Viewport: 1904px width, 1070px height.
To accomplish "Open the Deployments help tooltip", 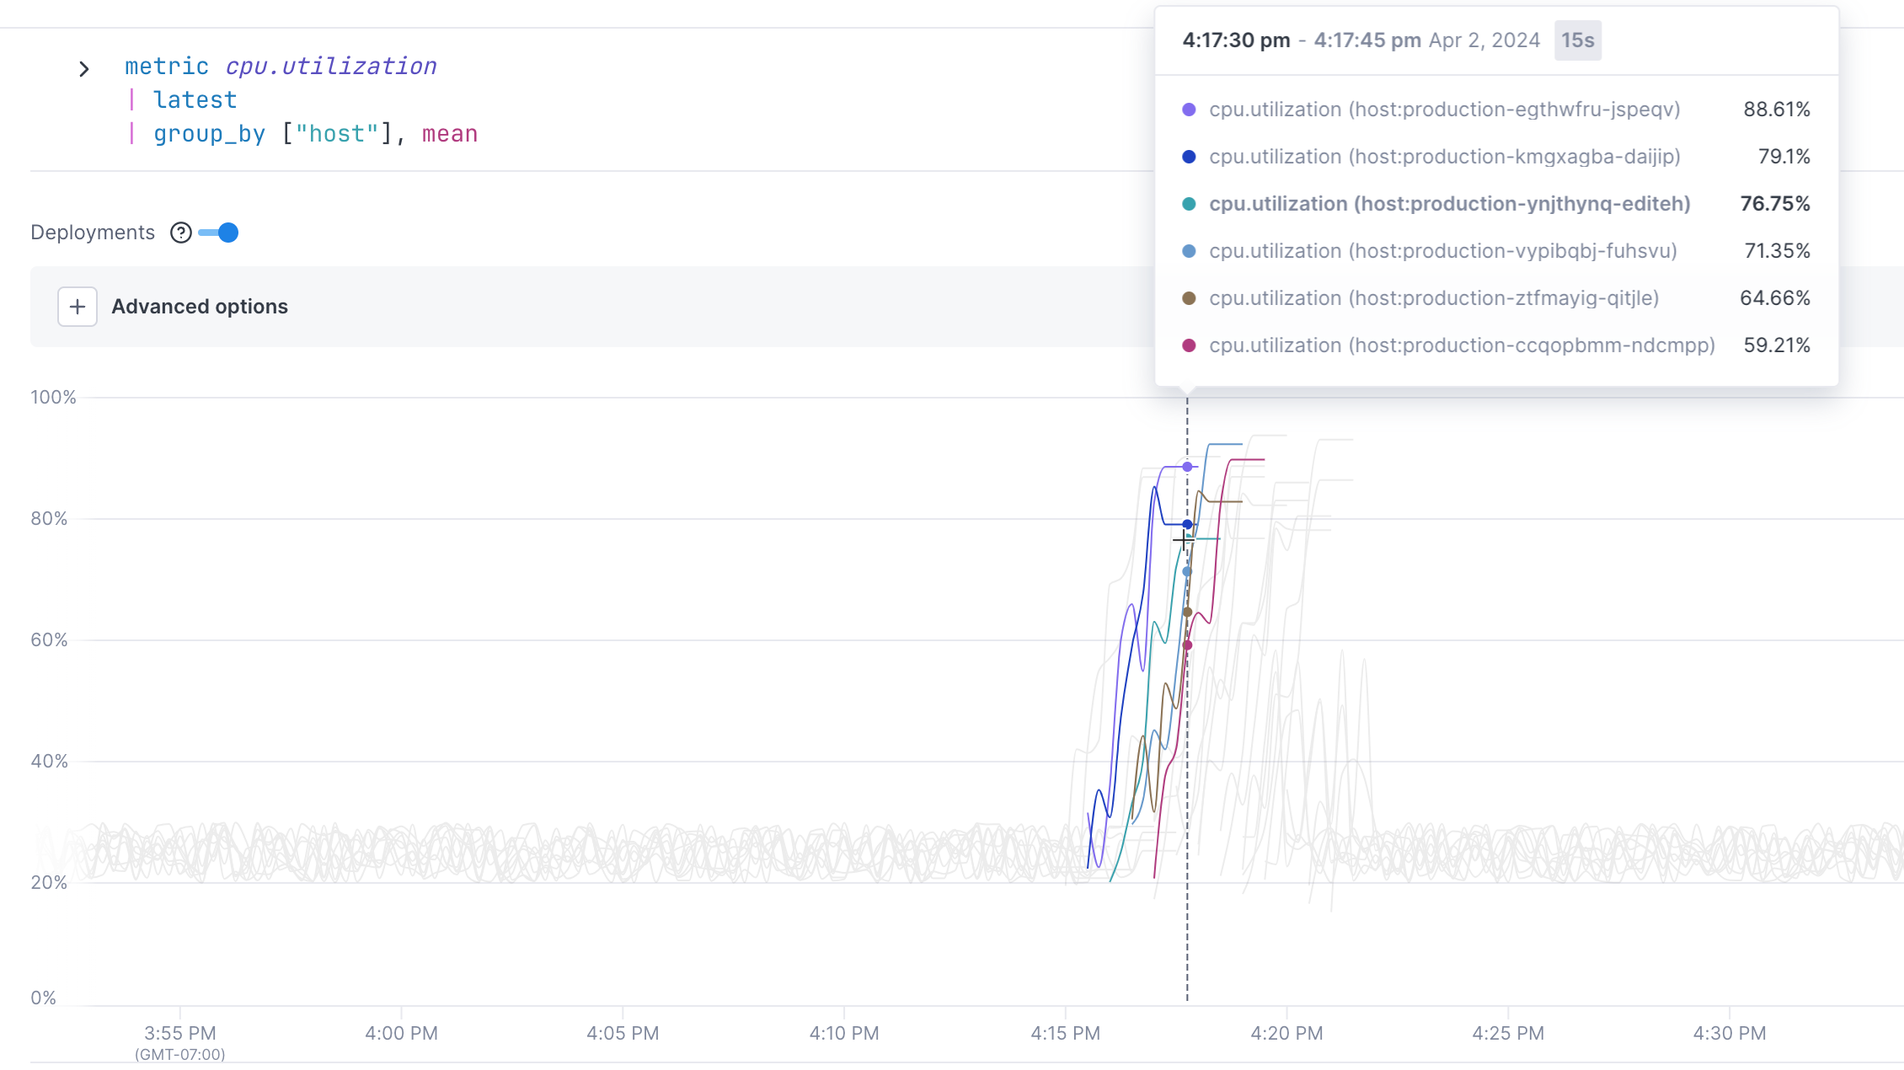I will tap(180, 233).
